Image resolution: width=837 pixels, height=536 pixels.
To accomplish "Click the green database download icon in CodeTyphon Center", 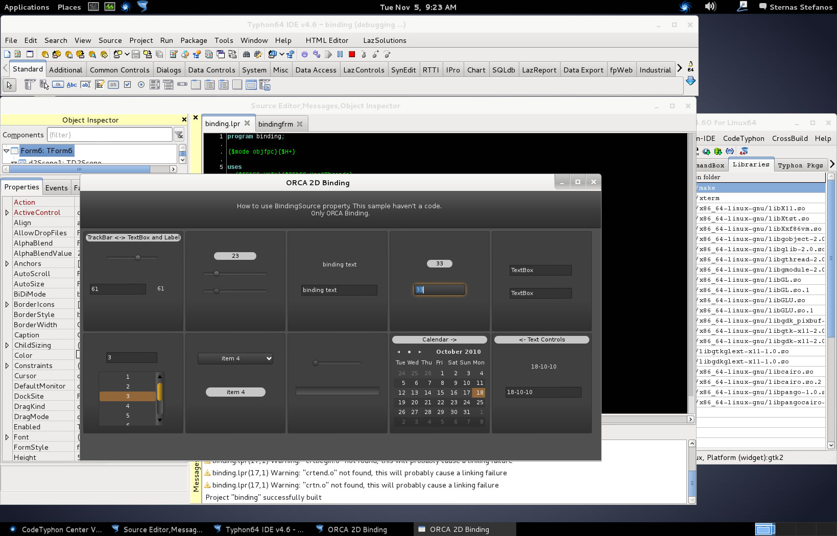I will [718, 151].
